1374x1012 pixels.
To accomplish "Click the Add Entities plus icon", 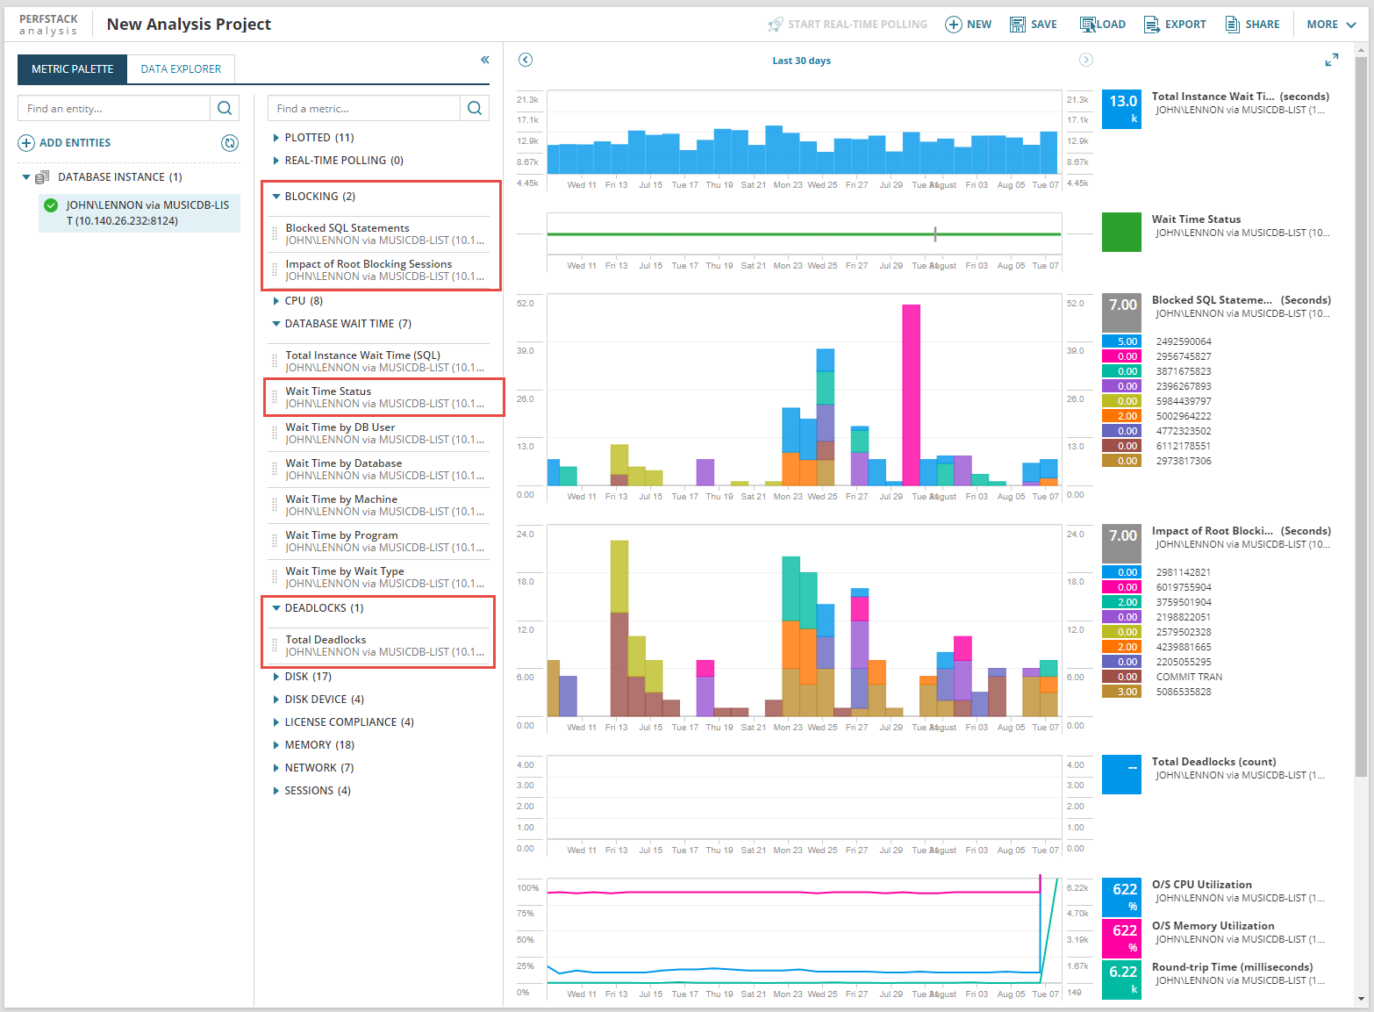I will [26, 143].
